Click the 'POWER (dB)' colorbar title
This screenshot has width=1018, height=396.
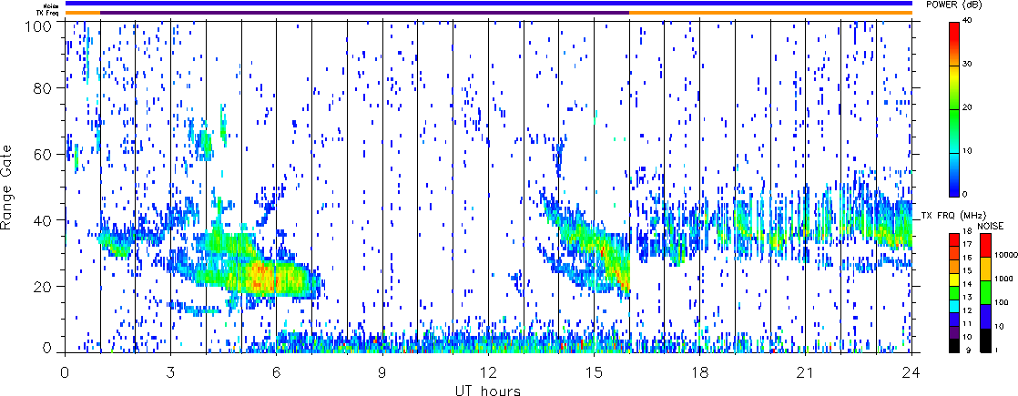point(955,5)
